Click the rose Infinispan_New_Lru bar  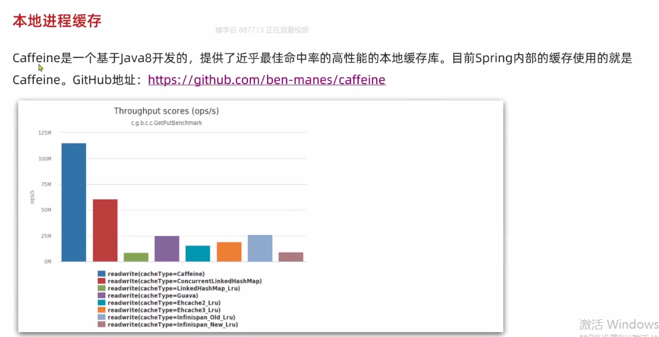291,257
